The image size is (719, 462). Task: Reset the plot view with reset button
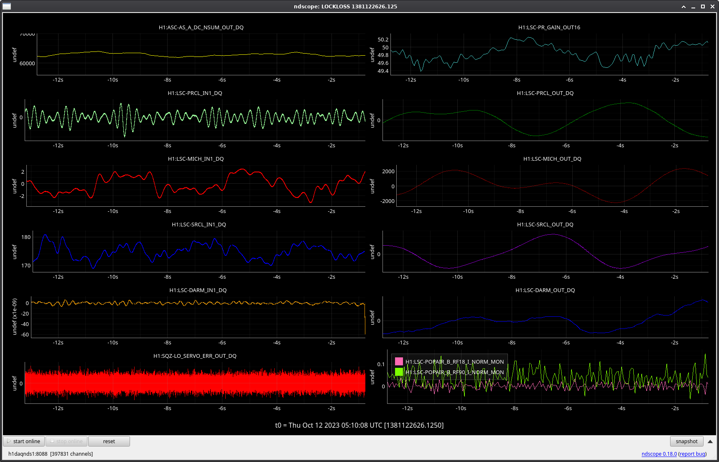tap(109, 441)
